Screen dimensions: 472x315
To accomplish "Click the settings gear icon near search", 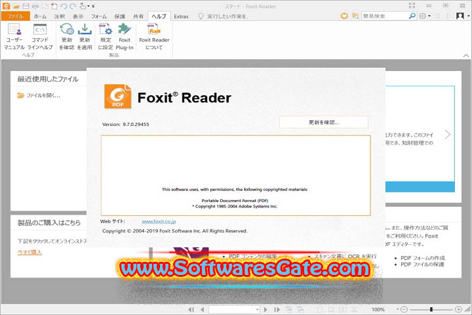I will pyautogui.click(x=423, y=16).
